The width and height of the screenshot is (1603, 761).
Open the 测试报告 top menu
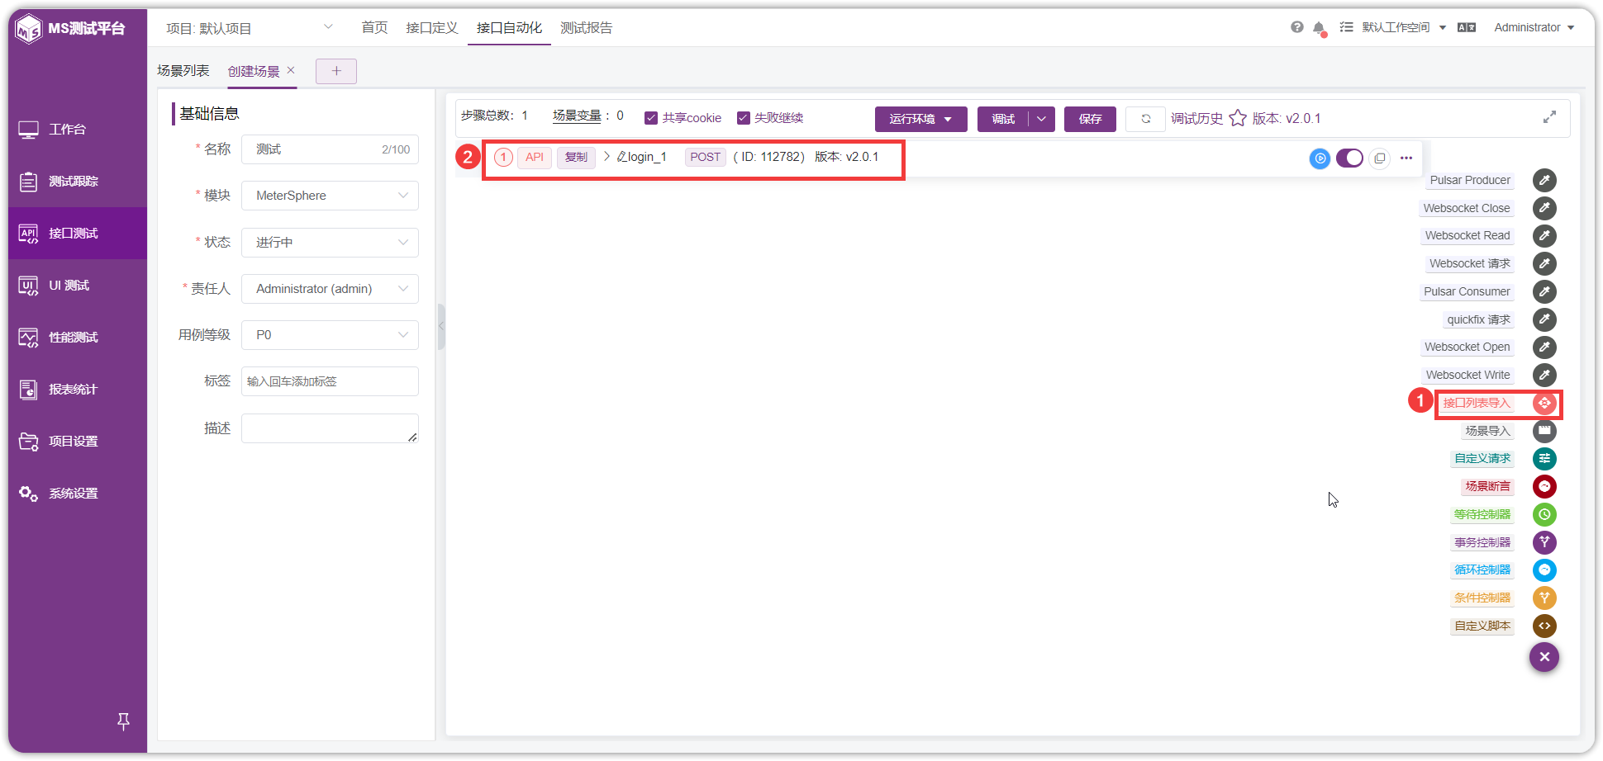586,28
